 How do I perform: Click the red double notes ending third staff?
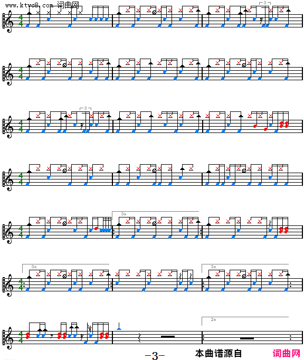click(284, 125)
